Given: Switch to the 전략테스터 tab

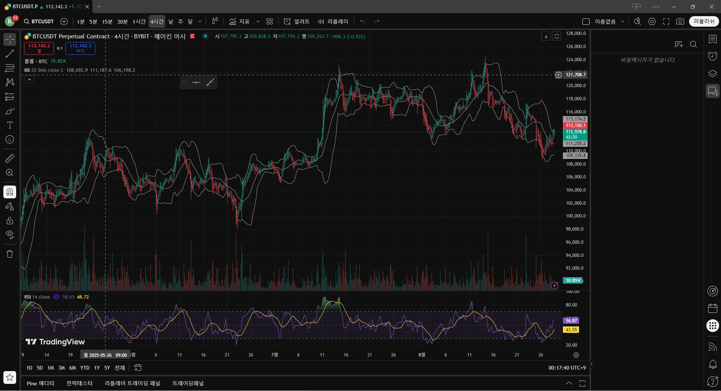Looking at the screenshot, I should click(x=79, y=383).
